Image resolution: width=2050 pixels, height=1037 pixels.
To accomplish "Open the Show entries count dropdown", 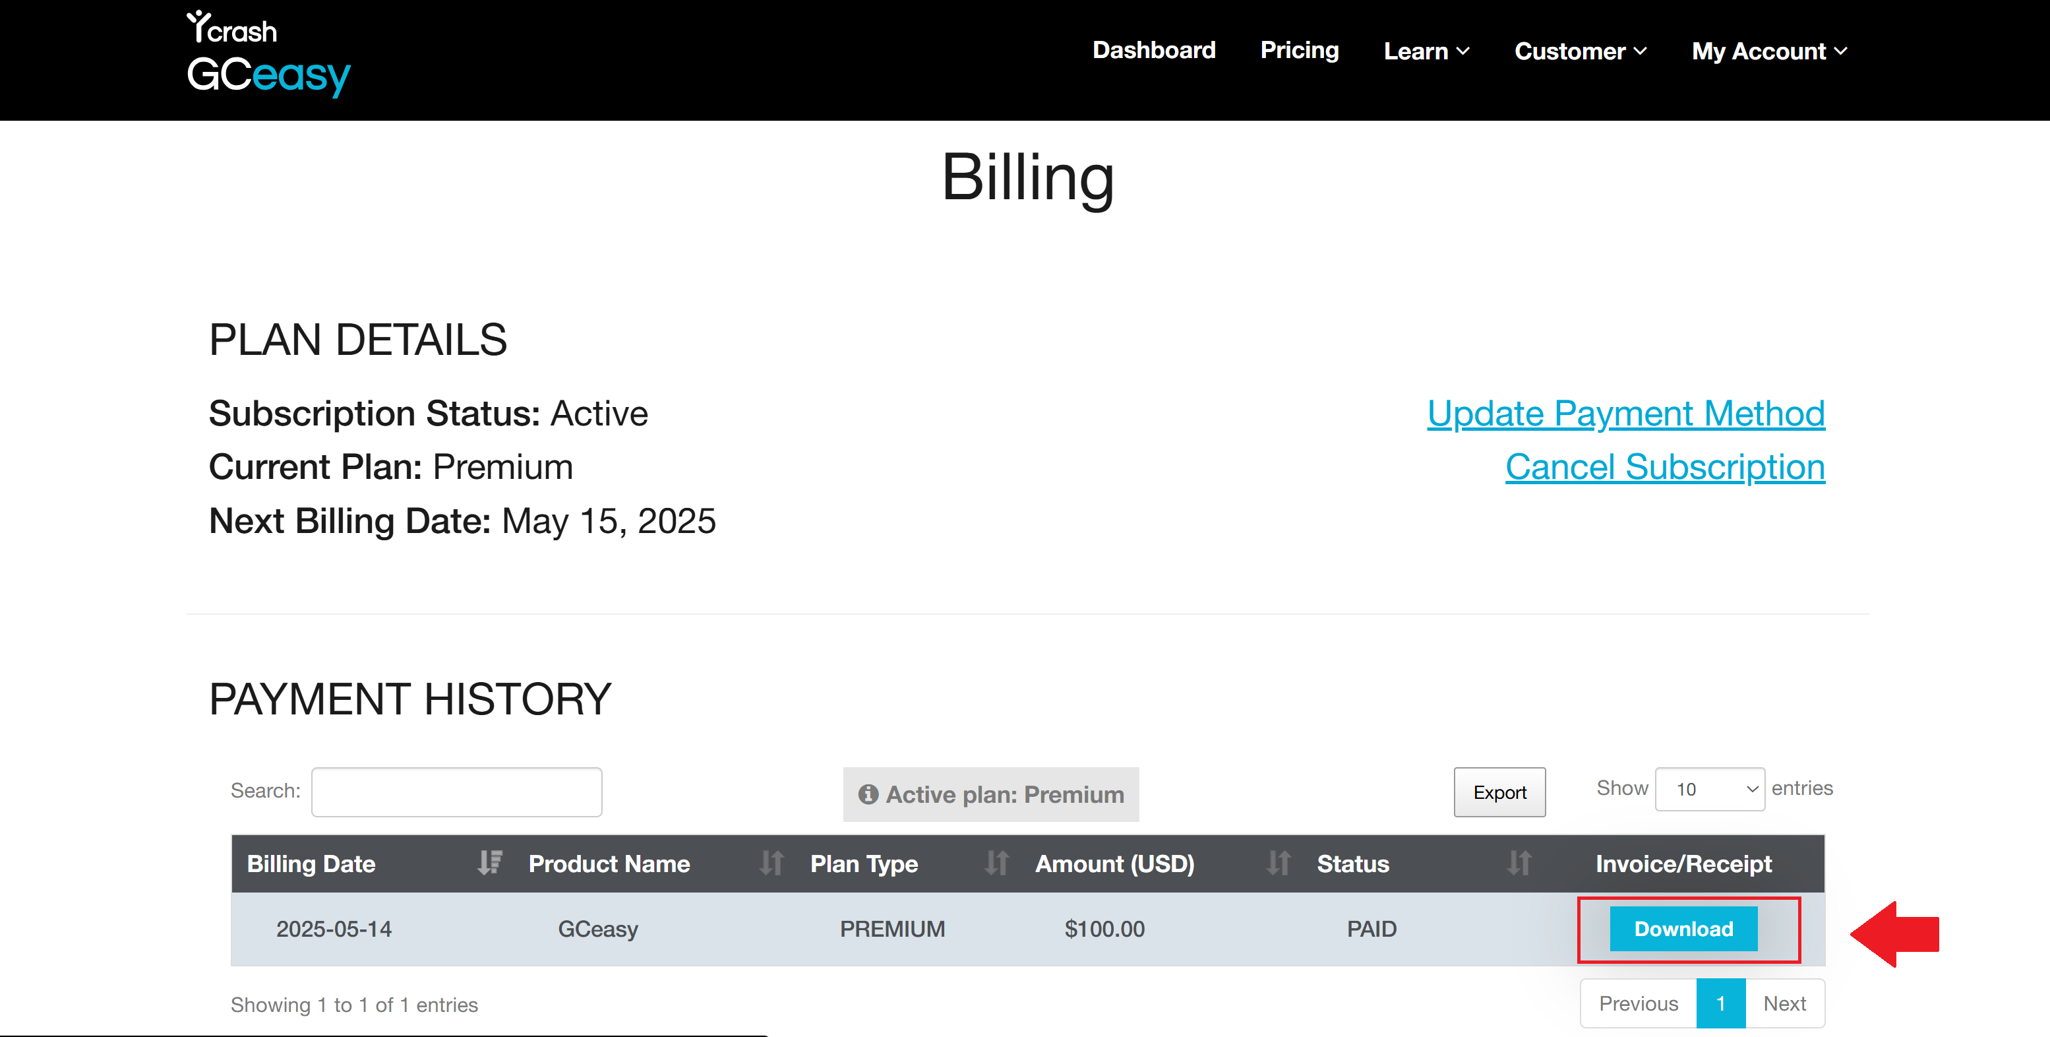I will click(1709, 788).
